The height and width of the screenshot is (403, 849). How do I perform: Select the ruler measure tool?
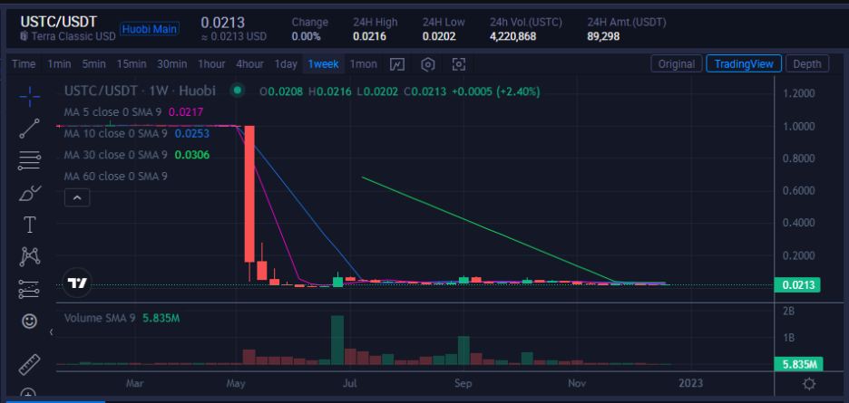[29, 364]
